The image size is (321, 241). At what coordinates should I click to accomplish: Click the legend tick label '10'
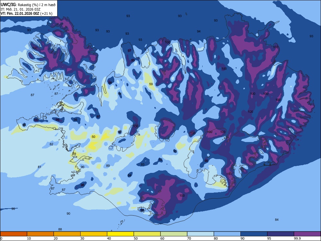pos(29,238)
